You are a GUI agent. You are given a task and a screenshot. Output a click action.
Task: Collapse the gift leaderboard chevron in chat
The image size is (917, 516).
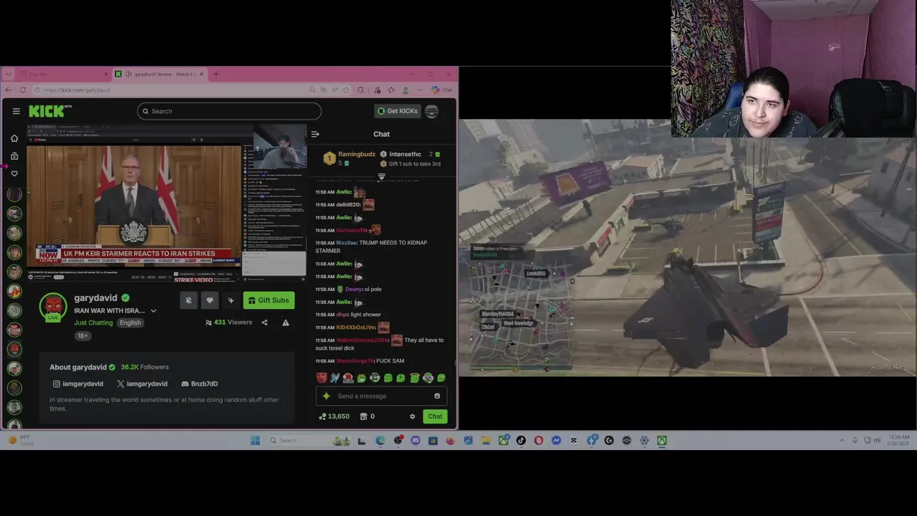tap(381, 176)
